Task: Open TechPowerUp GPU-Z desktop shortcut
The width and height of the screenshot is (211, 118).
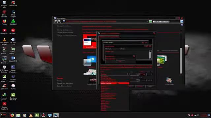Action: point(13,51)
